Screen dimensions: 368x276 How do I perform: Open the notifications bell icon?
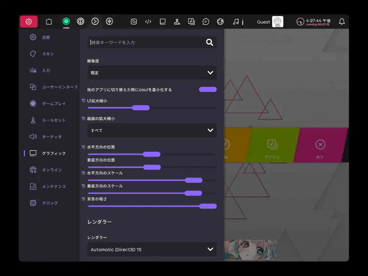(342, 22)
